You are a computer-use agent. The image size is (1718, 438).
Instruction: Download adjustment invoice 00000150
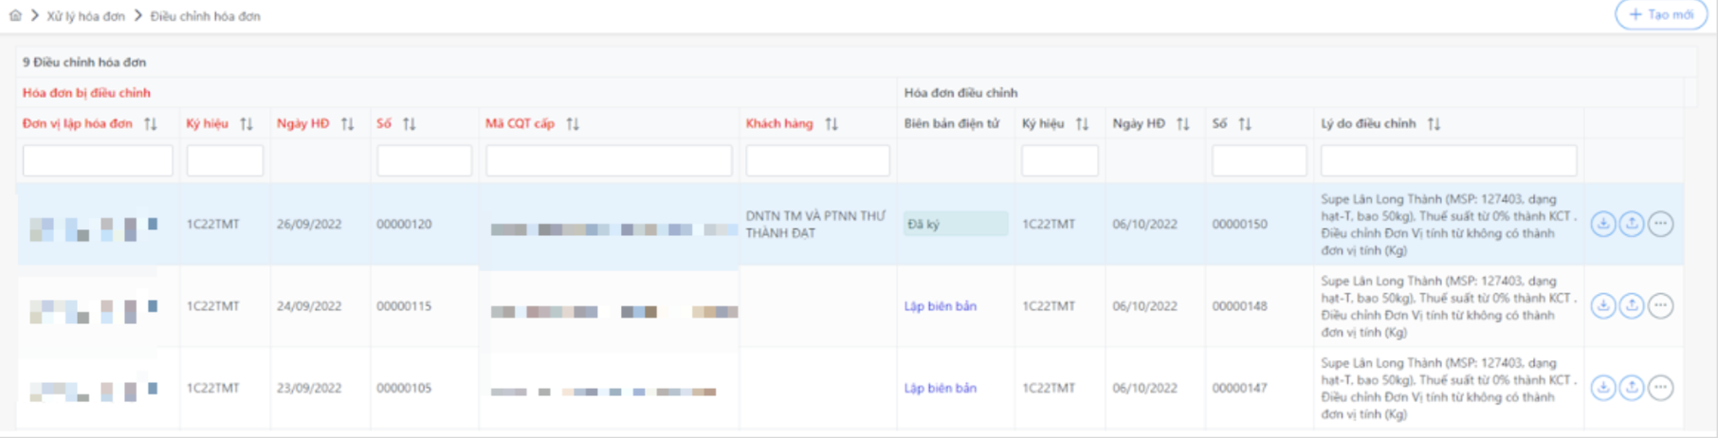click(1602, 225)
